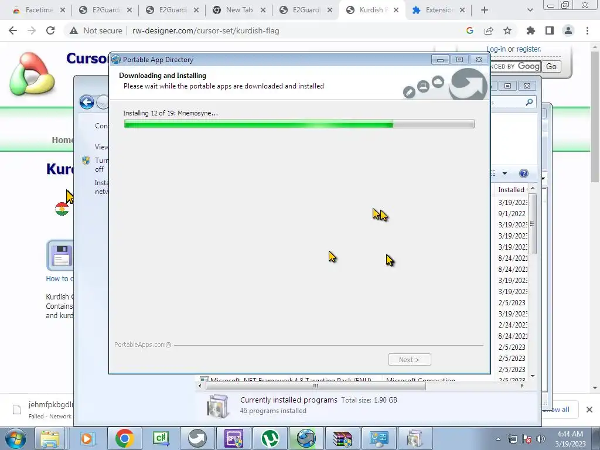Click the Kurdish flag cursor thumbnail
Image resolution: width=600 pixels, height=450 pixels.
tap(62, 209)
